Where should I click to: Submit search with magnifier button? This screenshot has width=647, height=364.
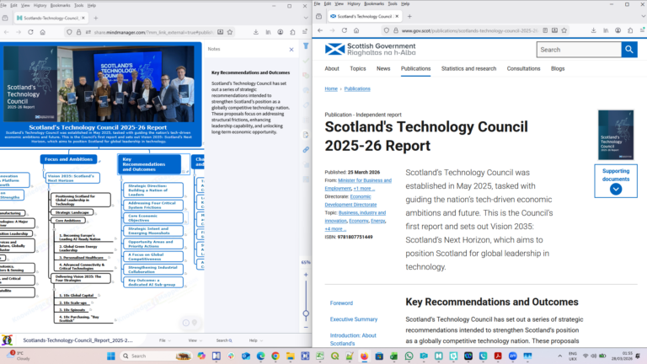coord(629,50)
